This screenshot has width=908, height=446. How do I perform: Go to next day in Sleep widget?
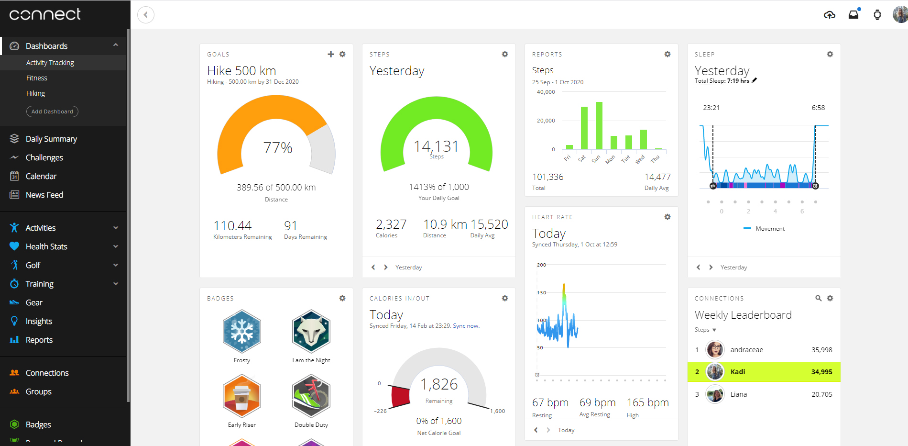click(711, 267)
